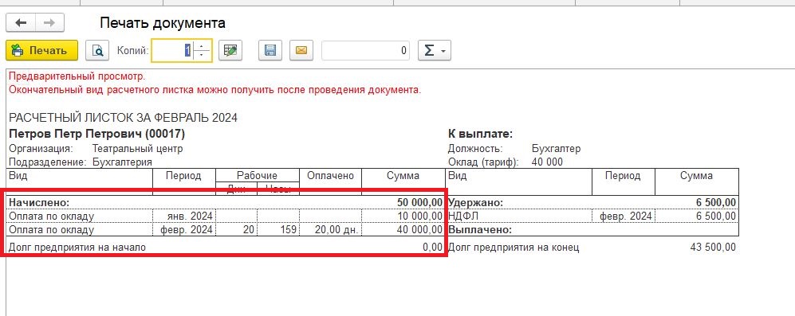Open the Σ sum dropdown
Image resolution: width=795 pixels, height=316 pixels.
[x=434, y=51]
